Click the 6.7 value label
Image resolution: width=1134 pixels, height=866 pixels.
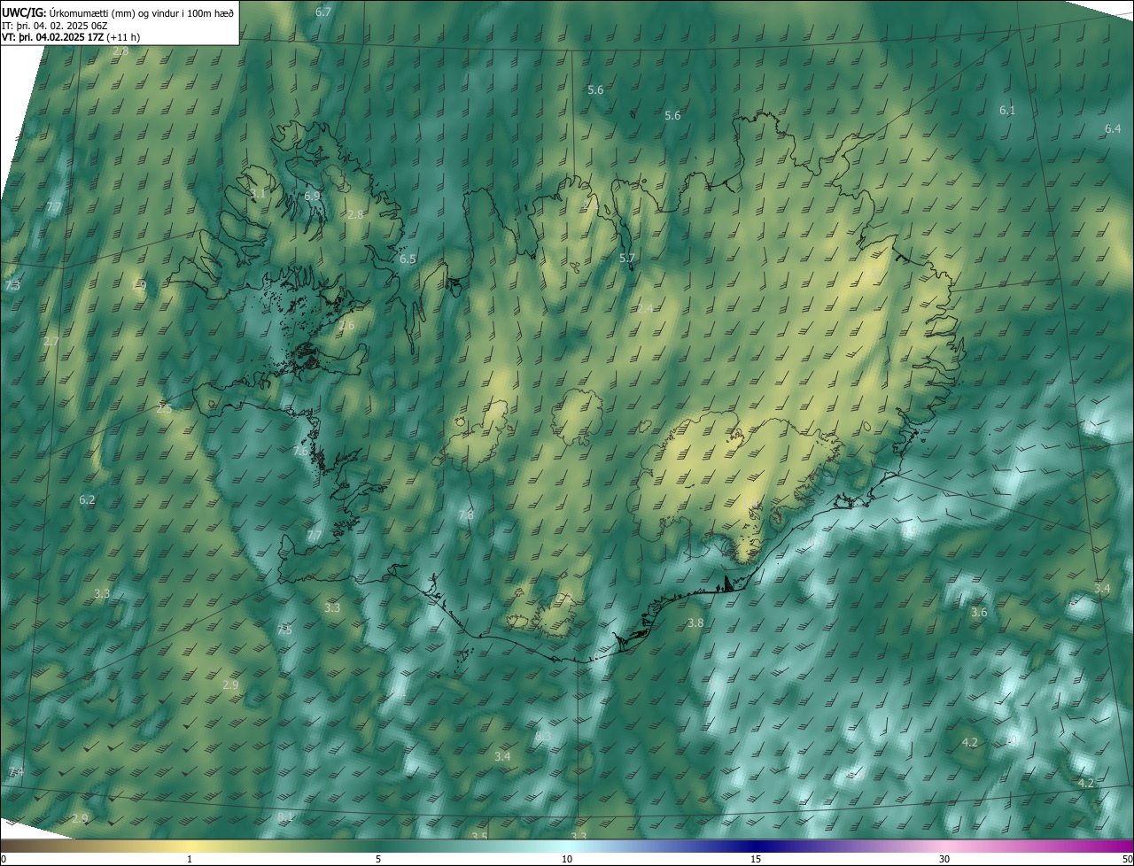323,12
